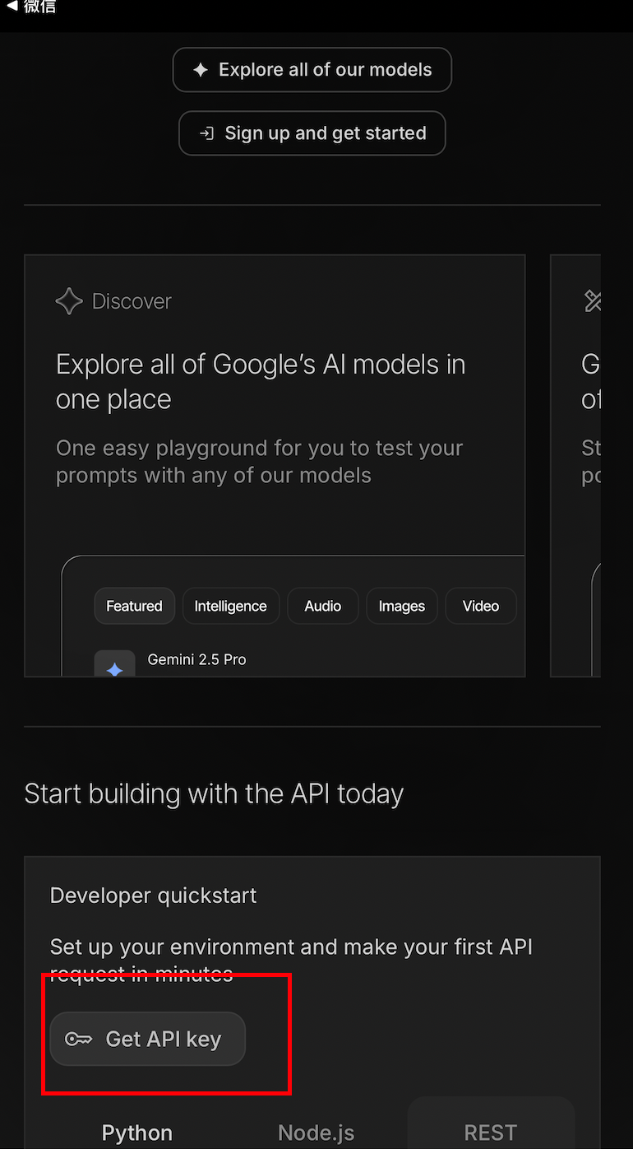Switch to the Node.js code tab

(316, 1133)
